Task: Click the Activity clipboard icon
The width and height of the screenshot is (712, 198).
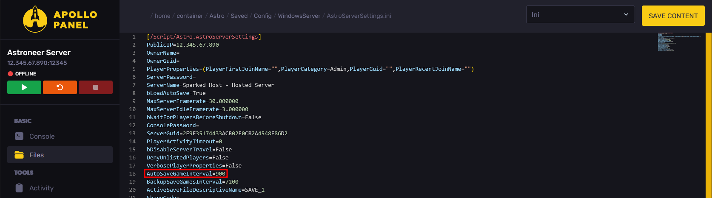Action: point(19,188)
